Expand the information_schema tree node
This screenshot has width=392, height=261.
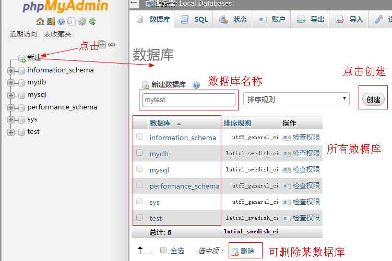[11, 71]
